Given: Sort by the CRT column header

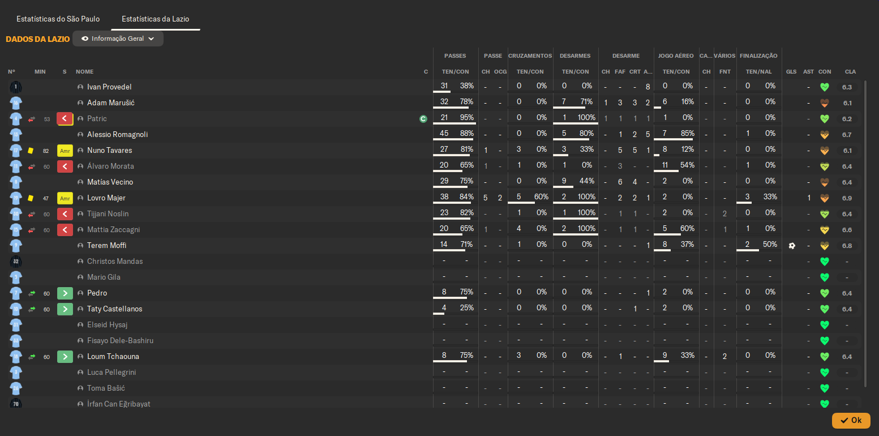Looking at the screenshot, I should [x=635, y=72].
